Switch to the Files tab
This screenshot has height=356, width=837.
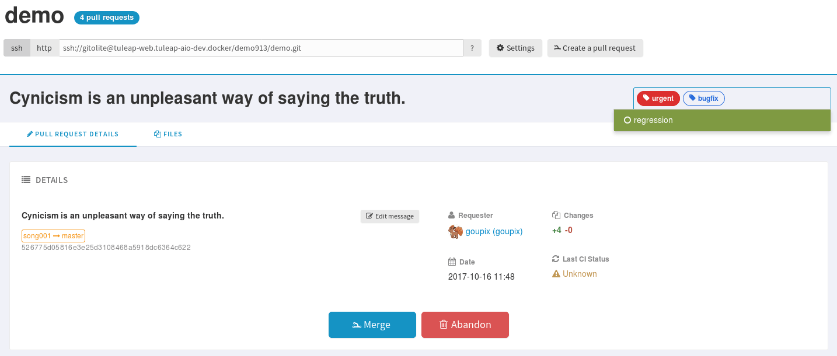tap(168, 134)
